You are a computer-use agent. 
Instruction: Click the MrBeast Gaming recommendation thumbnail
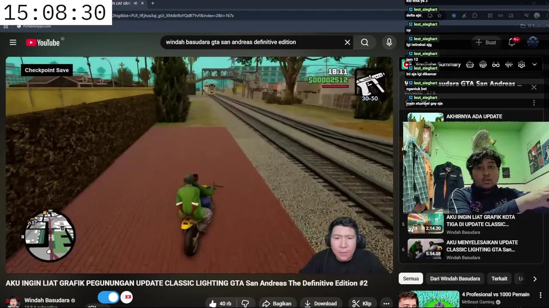click(x=429, y=299)
